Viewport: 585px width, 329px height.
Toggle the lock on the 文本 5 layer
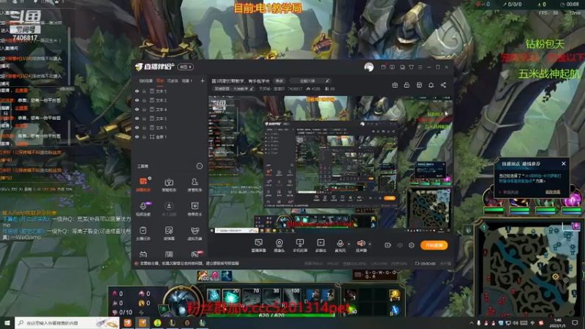(x=144, y=91)
